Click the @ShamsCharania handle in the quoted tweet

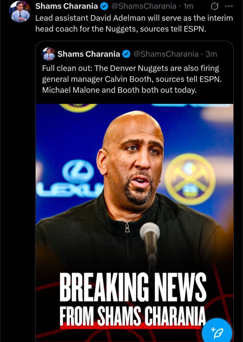coord(166,54)
